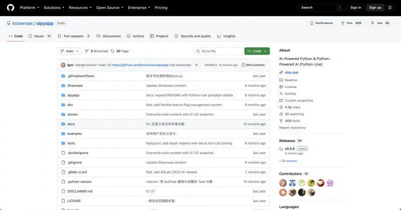
Task: View the 3 Branches link
Action: (x=97, y=51)
